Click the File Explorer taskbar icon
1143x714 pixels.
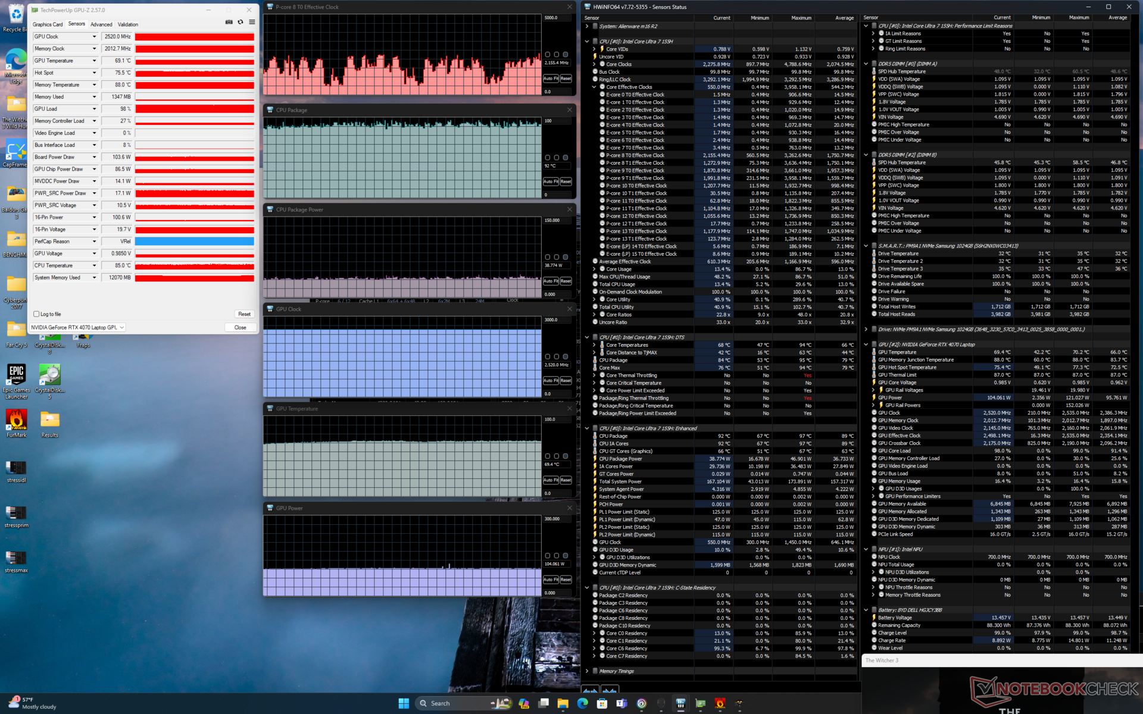563,703
